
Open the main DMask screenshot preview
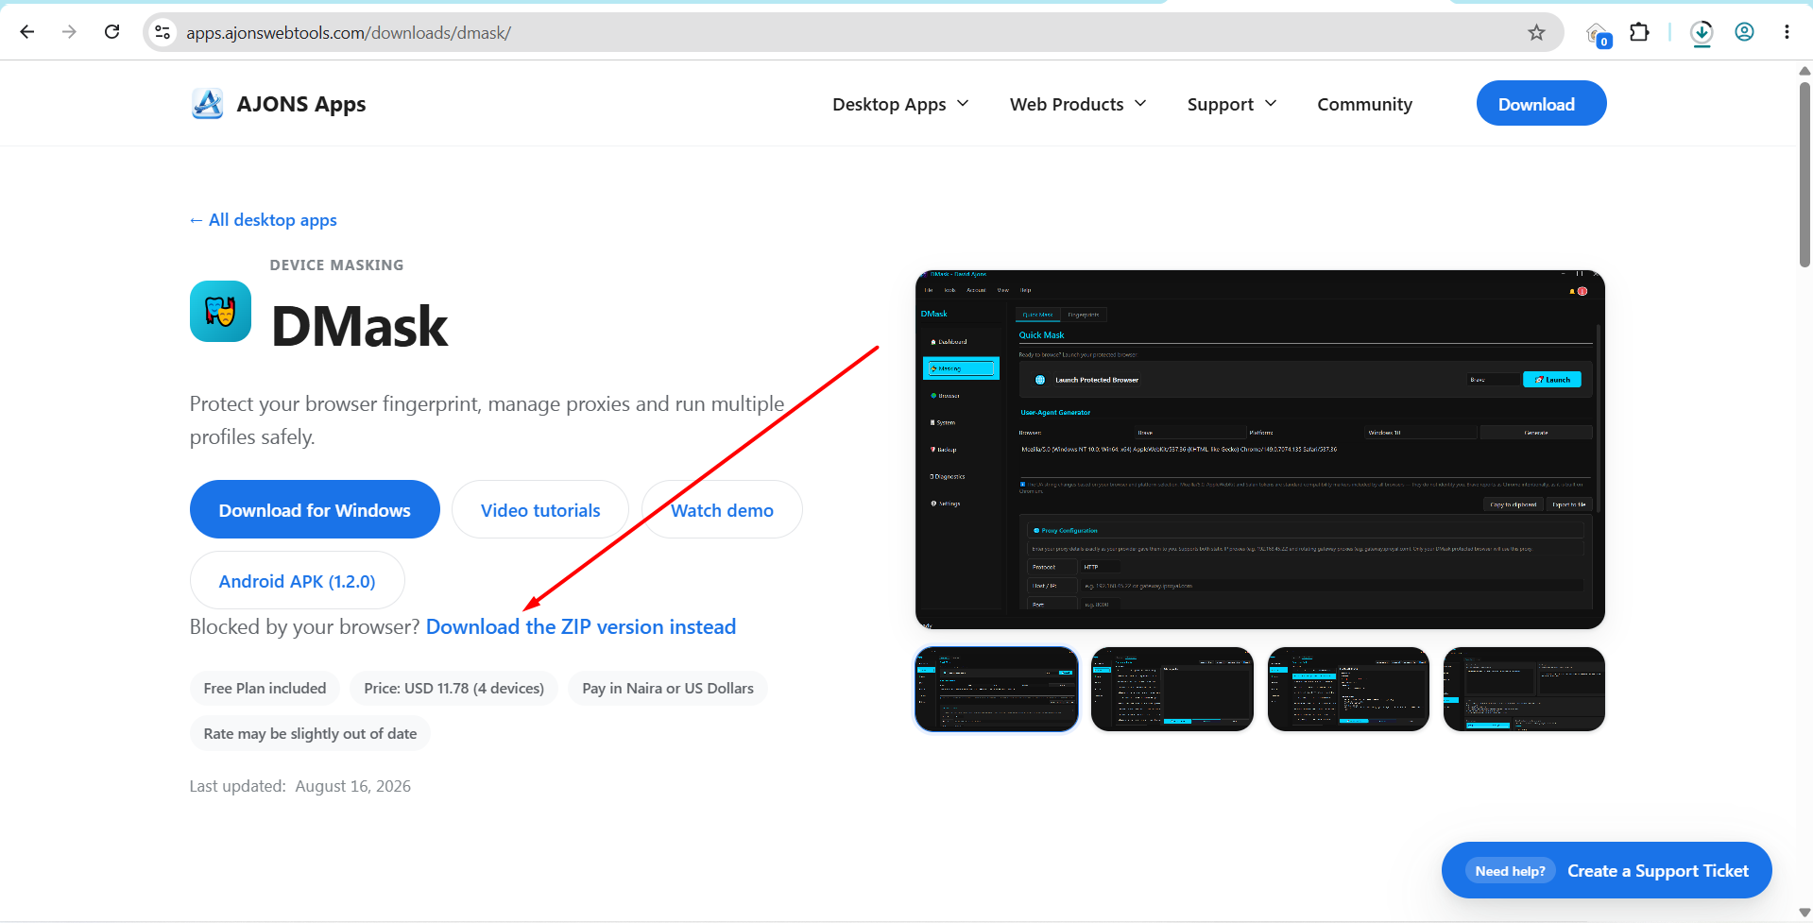point(1259,450)
